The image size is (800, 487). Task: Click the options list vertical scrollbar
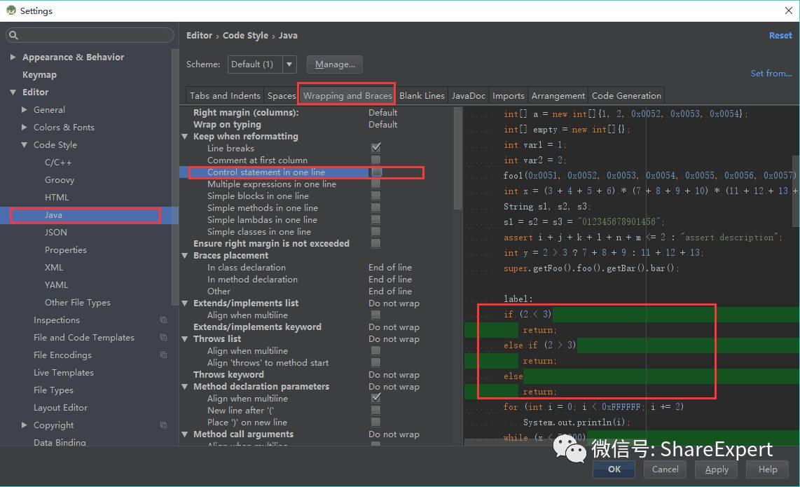pos(457,158)
